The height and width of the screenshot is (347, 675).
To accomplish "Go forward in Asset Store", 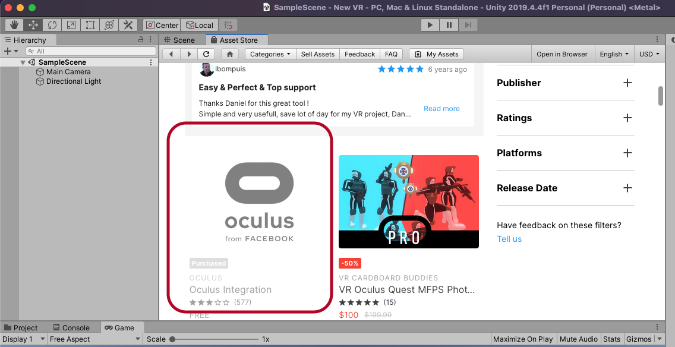I will coord(188,54).
